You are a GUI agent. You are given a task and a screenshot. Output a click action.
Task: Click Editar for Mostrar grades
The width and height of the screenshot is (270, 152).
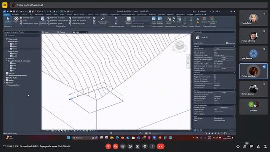point(224,68)
